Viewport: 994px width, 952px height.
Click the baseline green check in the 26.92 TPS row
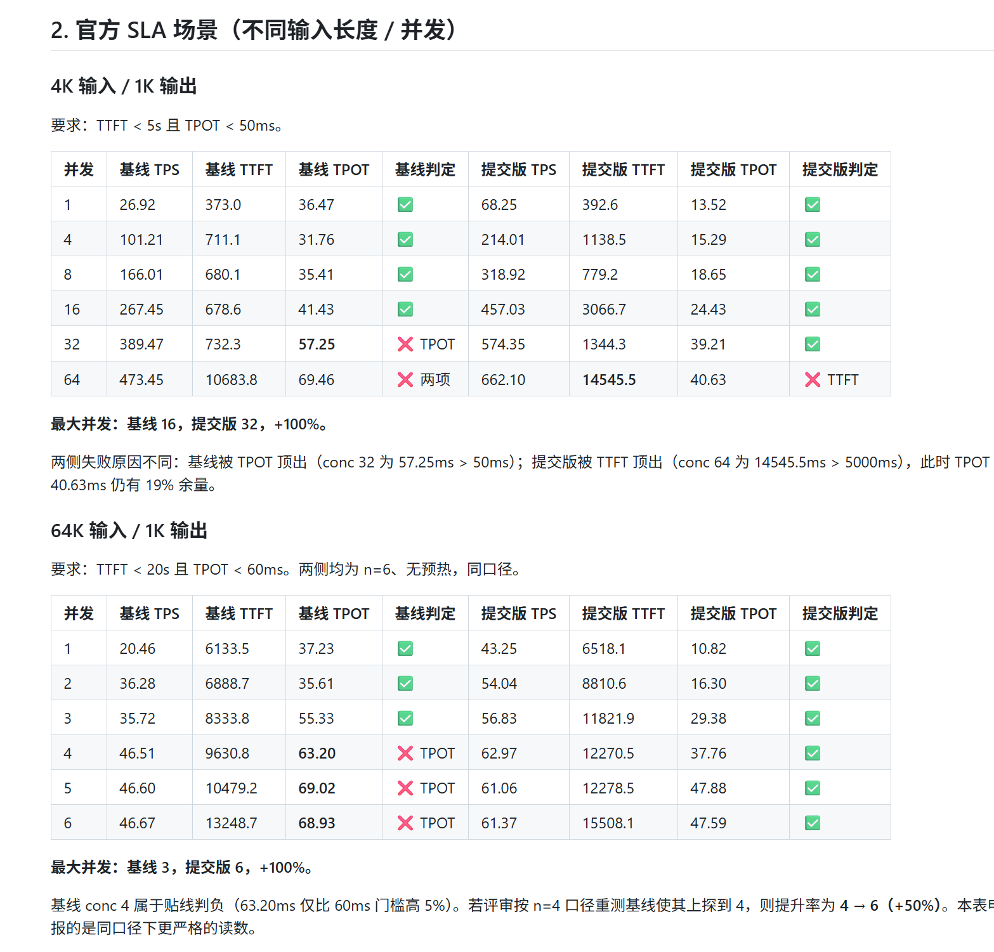tap(405, 204)
